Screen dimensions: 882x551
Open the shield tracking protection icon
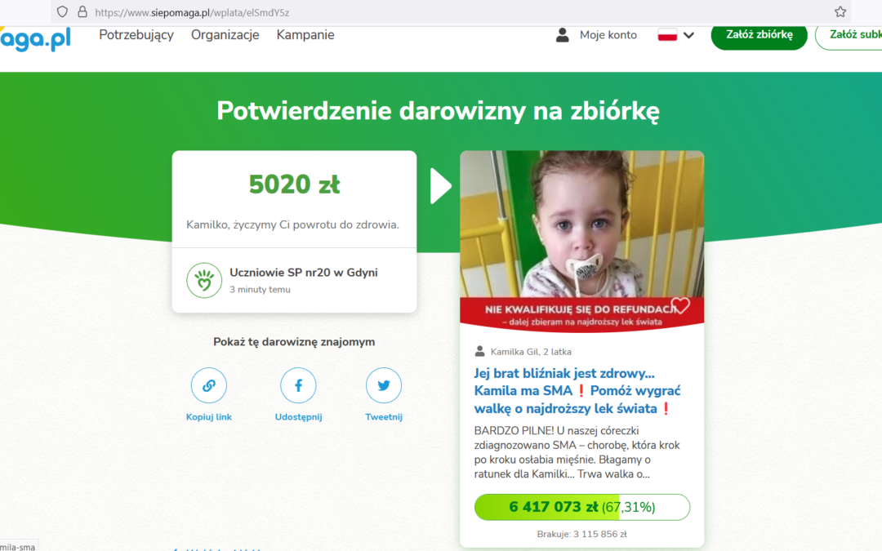[62, 11]
